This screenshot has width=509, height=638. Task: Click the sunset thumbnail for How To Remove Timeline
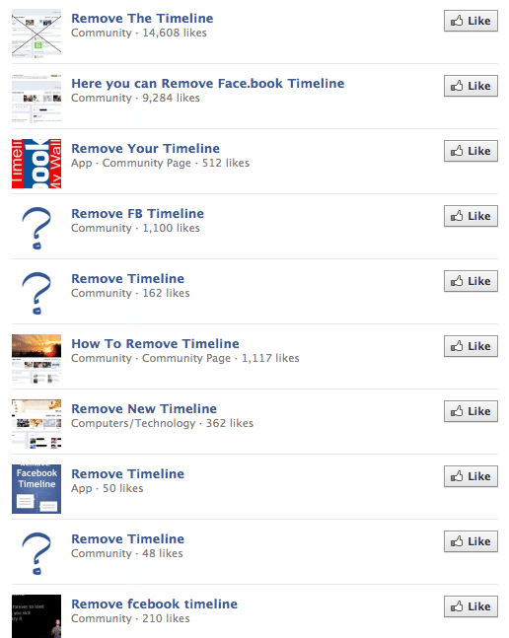click(x=36, y=359)
